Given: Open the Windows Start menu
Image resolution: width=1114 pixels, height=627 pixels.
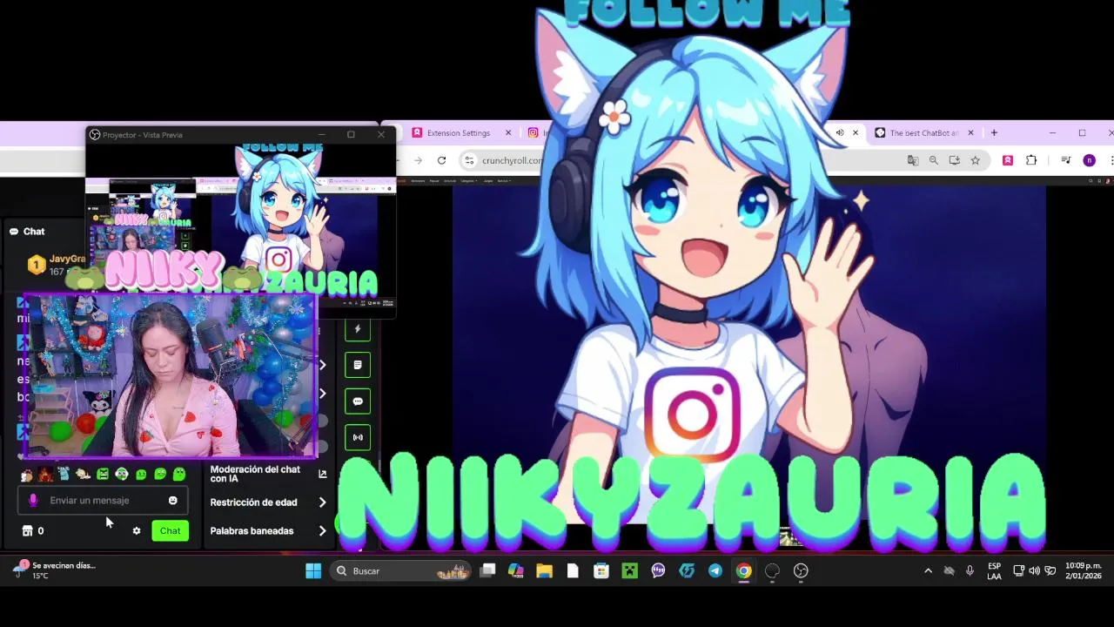Looking at the screenshot, I should (x=313, y=571).
